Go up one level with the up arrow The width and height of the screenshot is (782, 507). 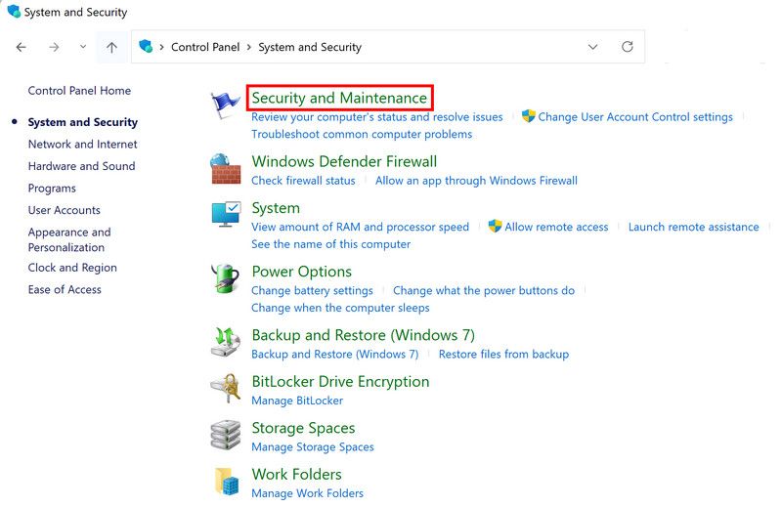(111, 47)
